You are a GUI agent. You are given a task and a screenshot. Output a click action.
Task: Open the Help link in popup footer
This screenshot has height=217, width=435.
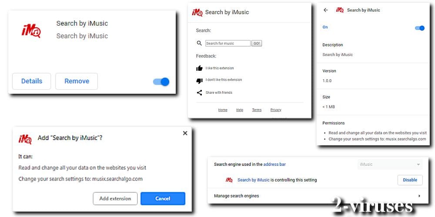240,110
